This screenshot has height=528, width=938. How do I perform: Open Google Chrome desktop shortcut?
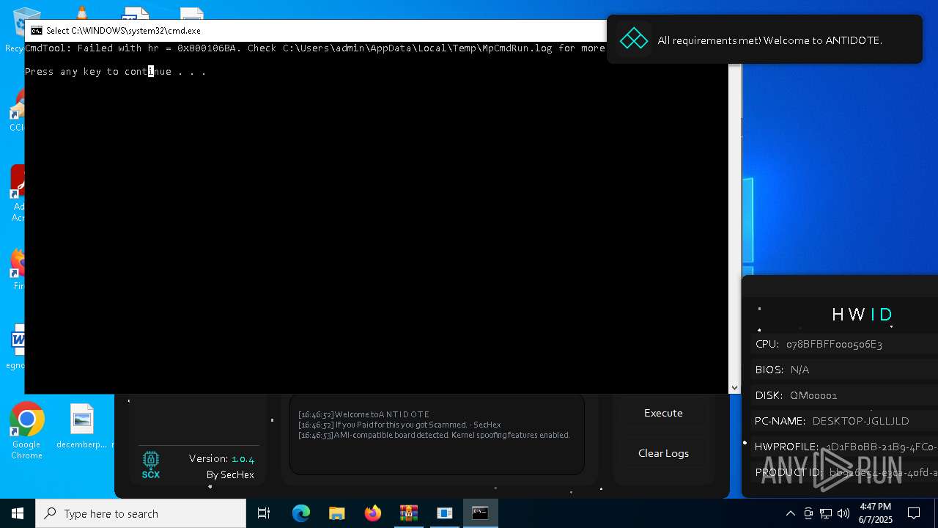click(26, 431)
